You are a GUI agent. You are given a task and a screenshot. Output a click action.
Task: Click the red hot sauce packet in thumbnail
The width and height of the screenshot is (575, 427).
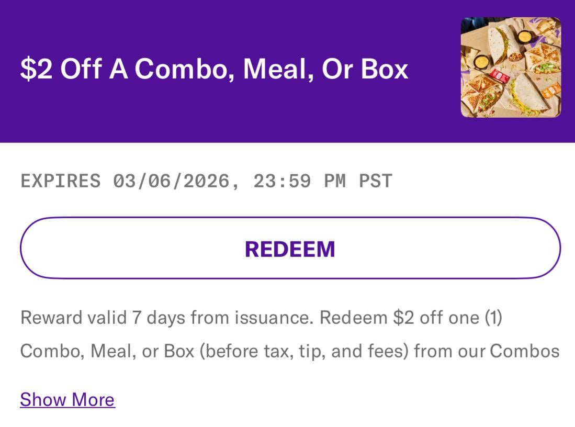[500, 77]
